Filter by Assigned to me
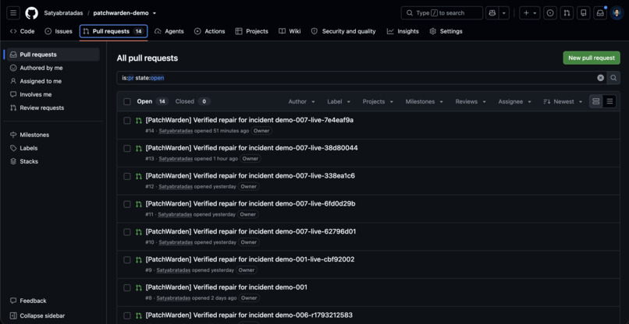Image resolution: width=629 pixels, height=324 pixels. click(x=53, y=81)
